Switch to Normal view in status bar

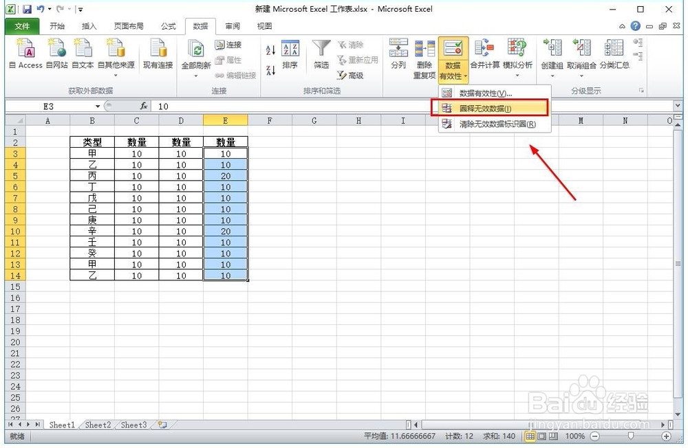530,436
